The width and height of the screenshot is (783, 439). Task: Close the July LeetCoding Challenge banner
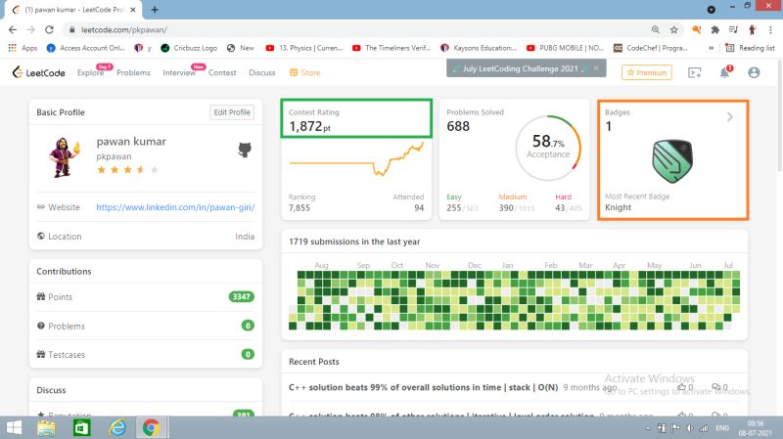(x=596, y=68)
